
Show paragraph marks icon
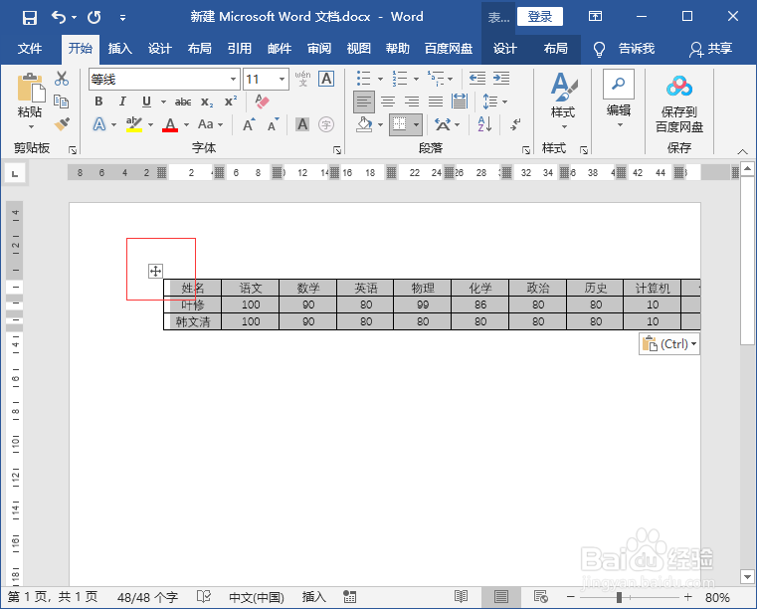pos(515,124)
